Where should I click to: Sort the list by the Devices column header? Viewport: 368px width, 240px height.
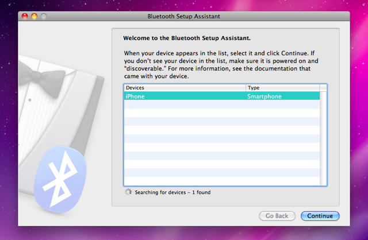point(184,87)
